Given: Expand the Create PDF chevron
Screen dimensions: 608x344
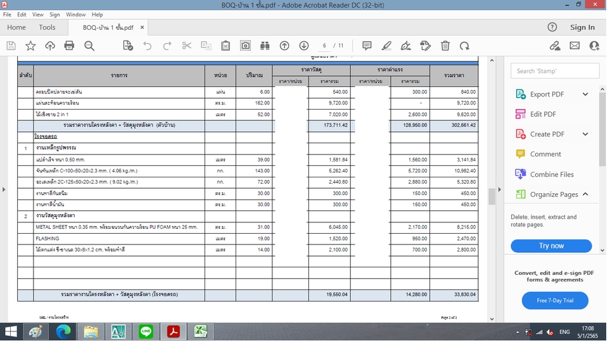Looking at the screenshot, I should (585, 134).
